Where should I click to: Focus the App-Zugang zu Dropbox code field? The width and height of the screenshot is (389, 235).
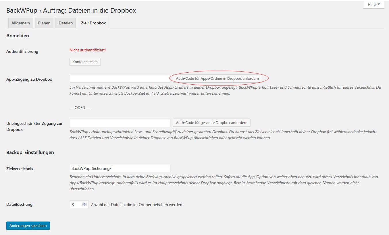point(120,79)
